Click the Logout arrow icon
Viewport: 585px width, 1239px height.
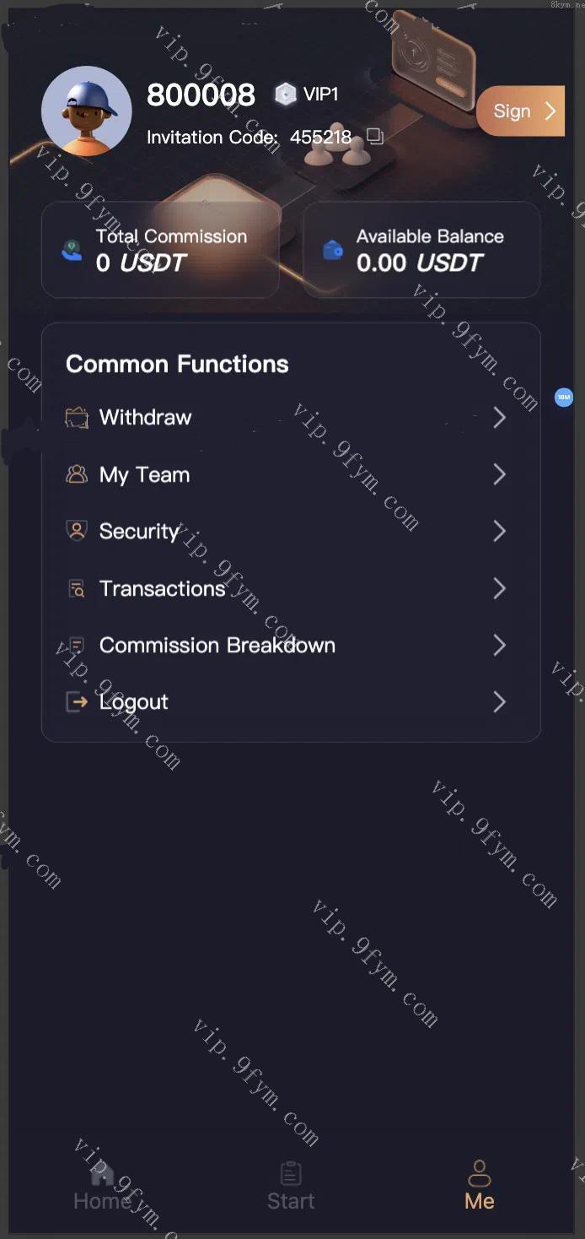click(77, 701)
